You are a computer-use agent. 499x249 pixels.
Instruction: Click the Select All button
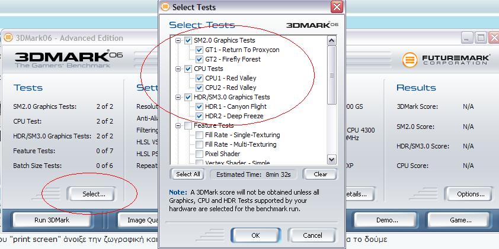188,174
